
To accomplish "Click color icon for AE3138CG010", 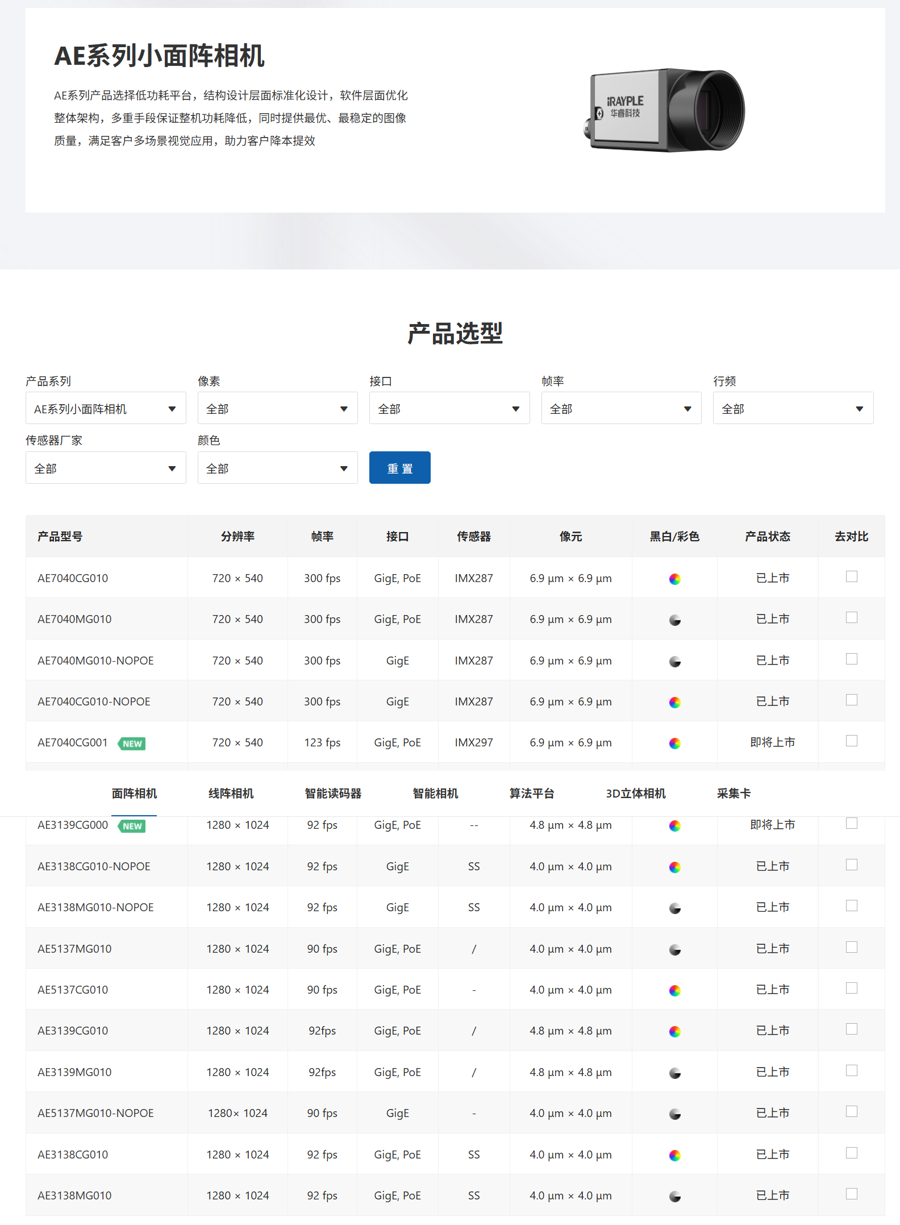I will click(x=674, y=1155).
